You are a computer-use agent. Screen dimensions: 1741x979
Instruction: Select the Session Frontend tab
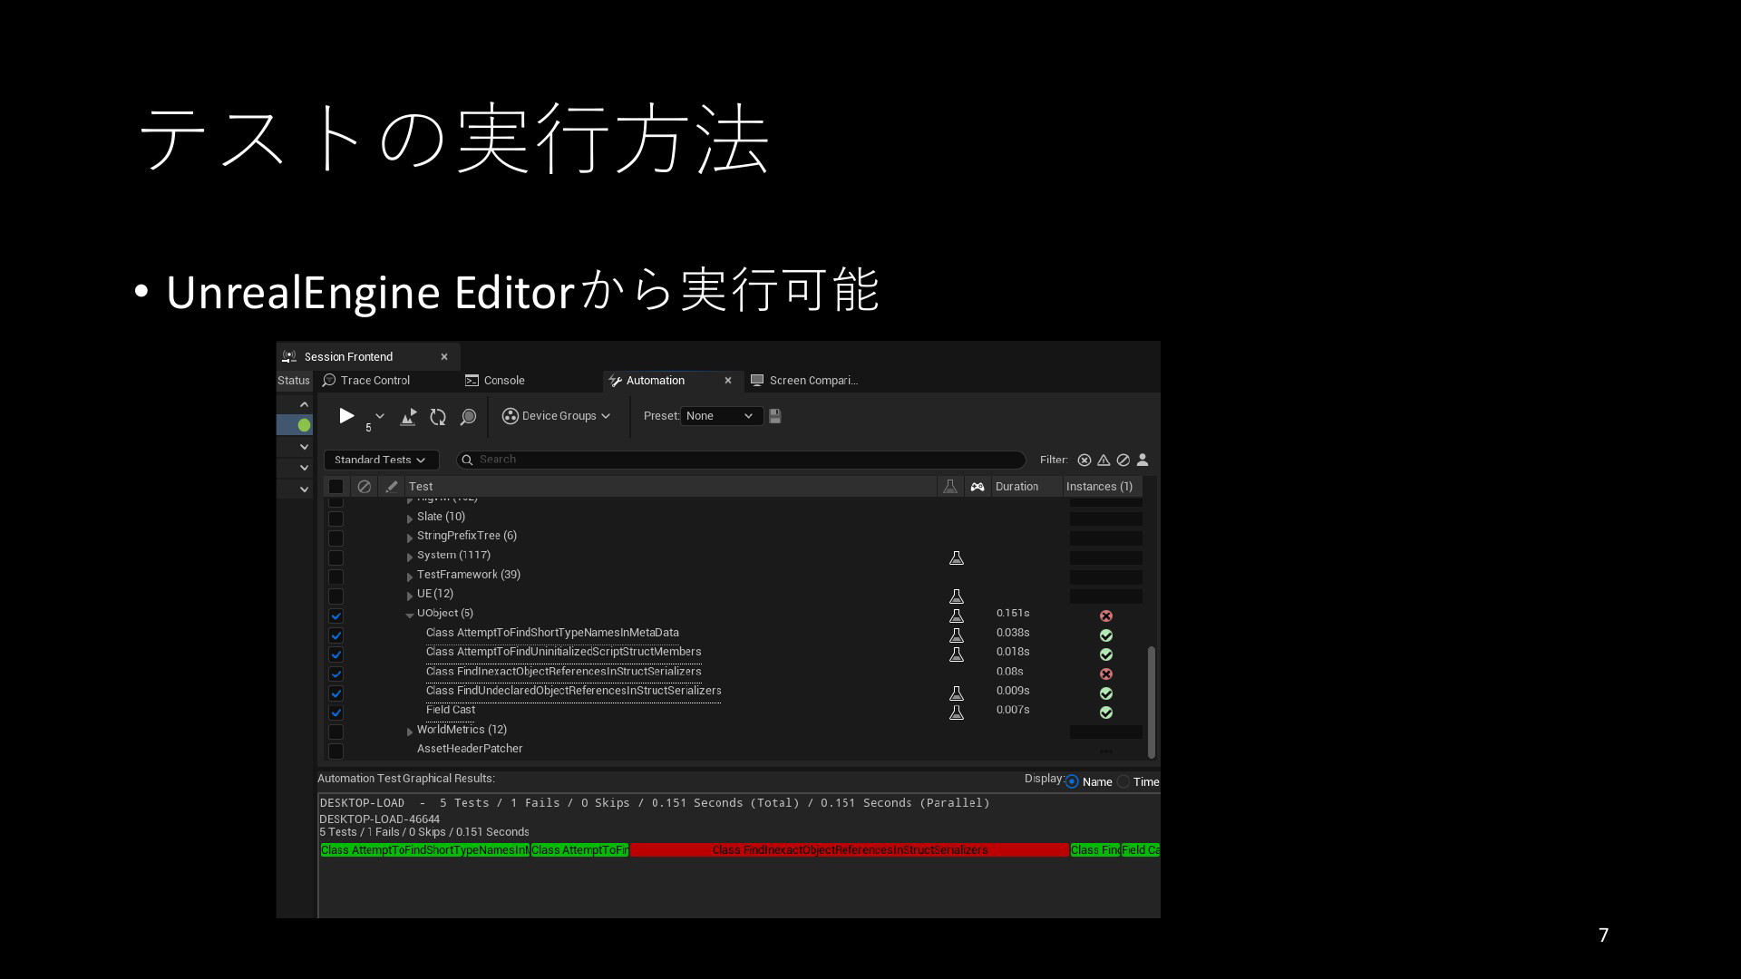tap(348, 357)
